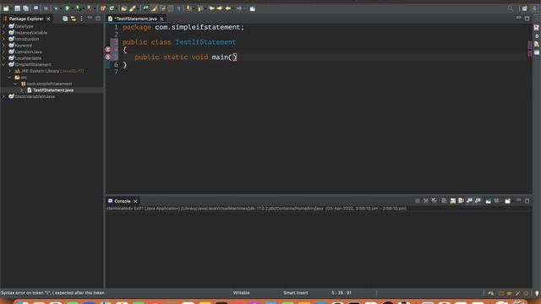This screenshot has height=304, width=541.
Task: Collapse the com.simpleifstatement package
Action: pos(15,84)
